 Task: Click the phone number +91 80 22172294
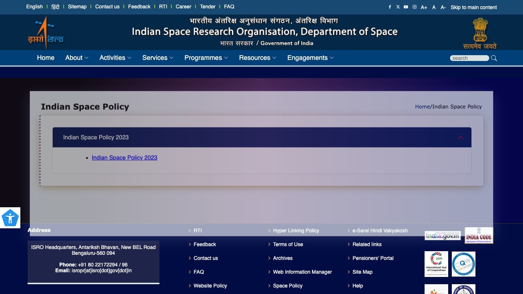point(103,265)
